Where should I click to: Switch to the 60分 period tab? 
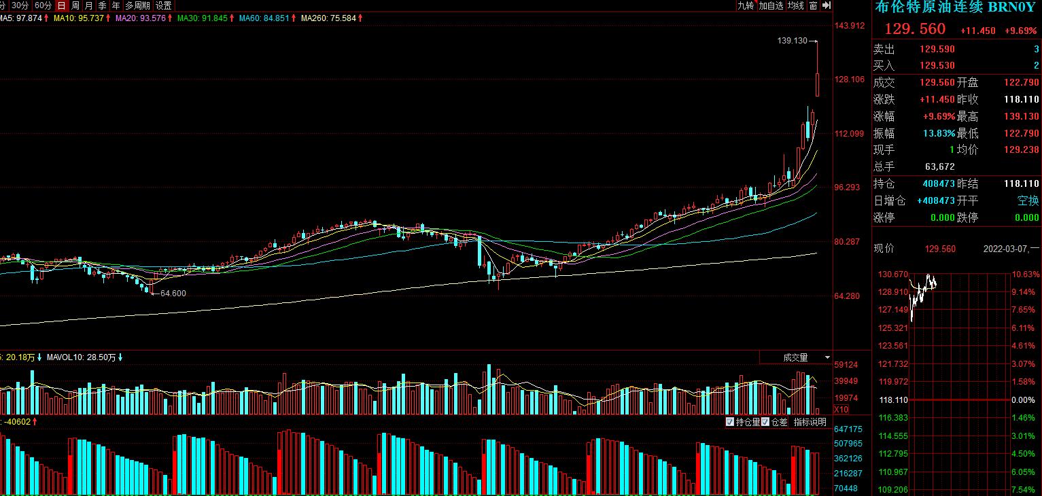[x=43, y=5]
